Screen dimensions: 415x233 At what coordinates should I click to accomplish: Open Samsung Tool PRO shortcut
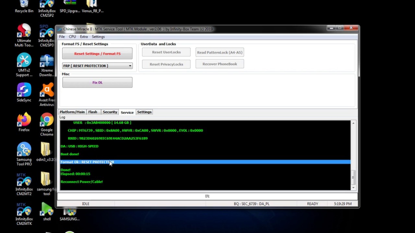point(24,154)
